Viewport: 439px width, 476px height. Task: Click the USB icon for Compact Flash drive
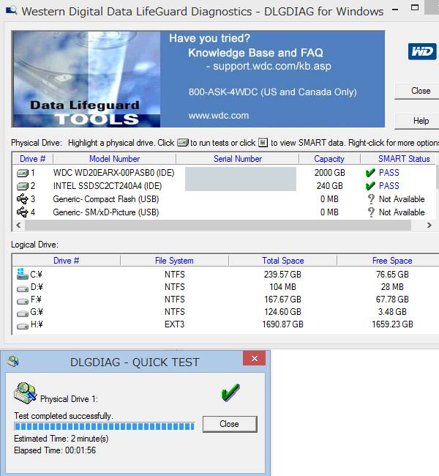coord(22,199)
